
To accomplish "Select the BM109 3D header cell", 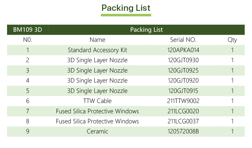I will [27, 30].
